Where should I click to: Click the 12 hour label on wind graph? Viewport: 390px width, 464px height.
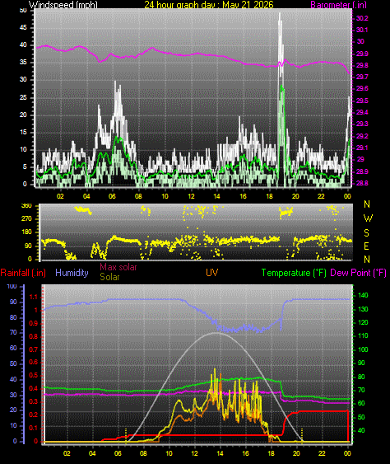pos(191,196)
